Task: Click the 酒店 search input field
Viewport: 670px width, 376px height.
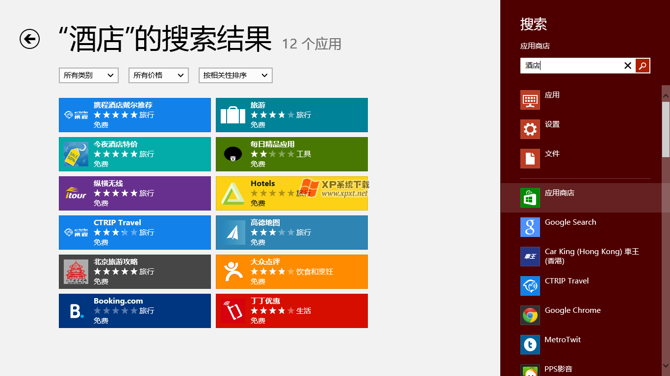Action: point(571,66)
